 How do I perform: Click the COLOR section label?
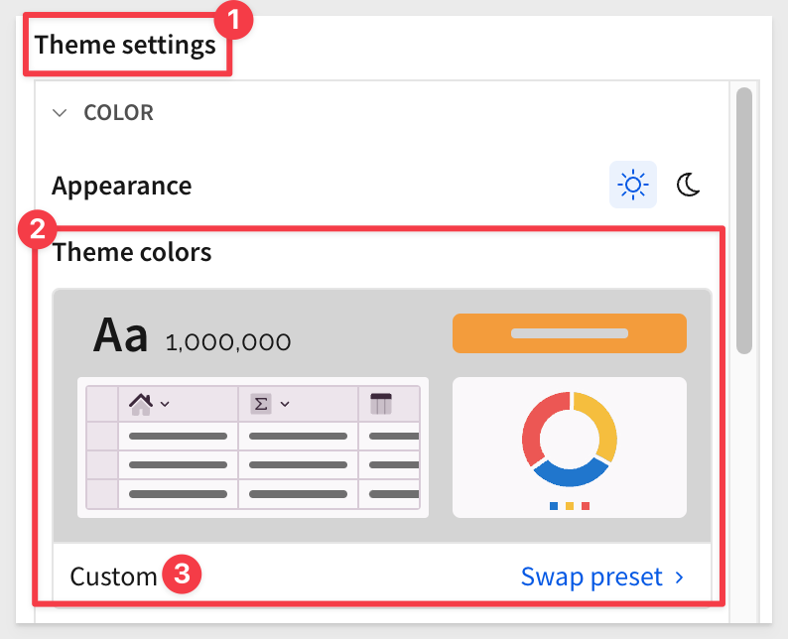[119, 112]
